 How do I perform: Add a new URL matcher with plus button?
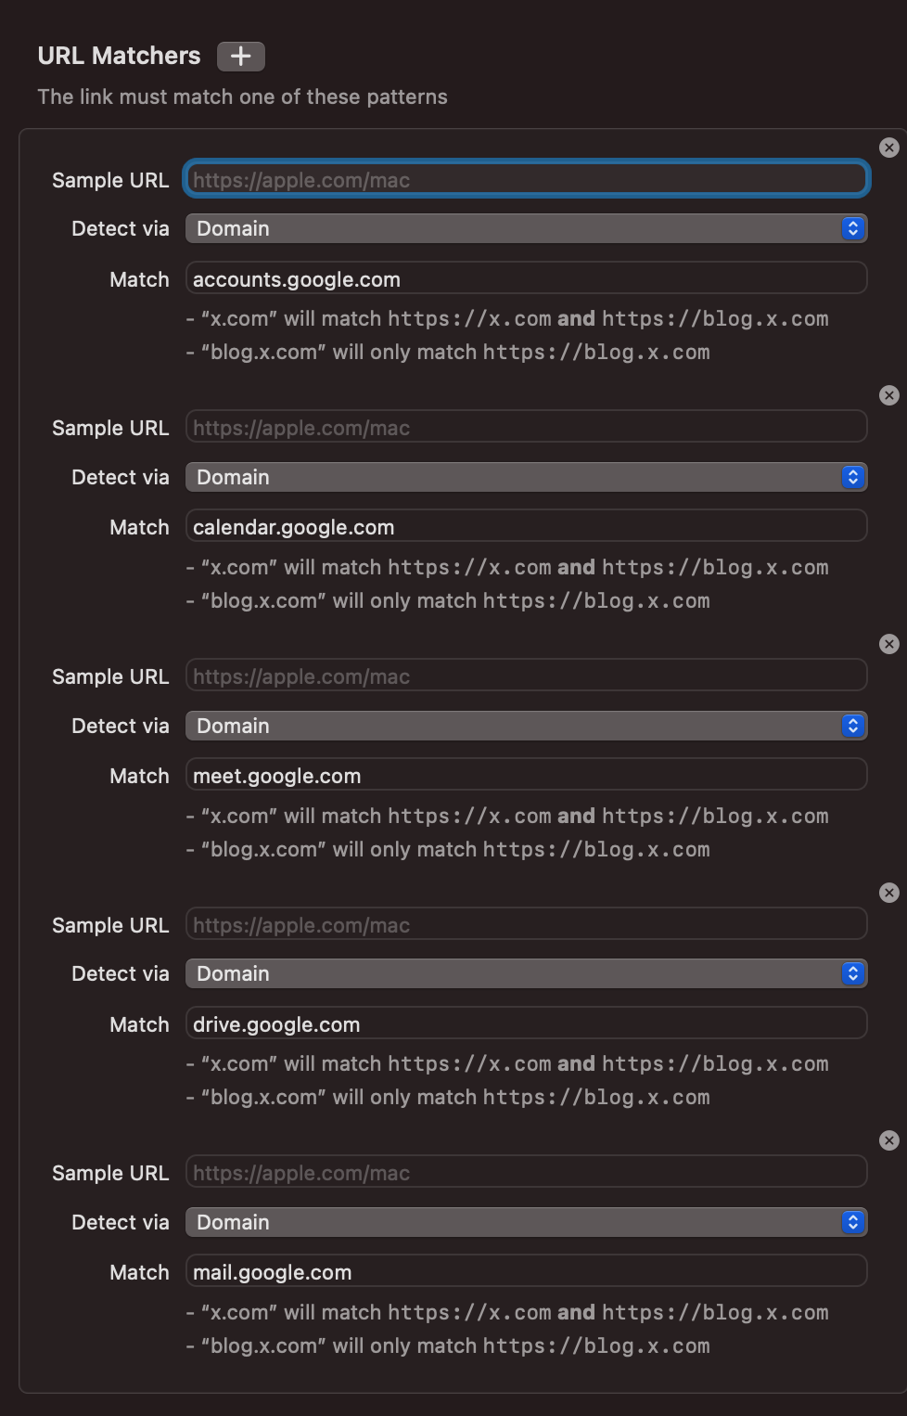[x=241, y=57]
